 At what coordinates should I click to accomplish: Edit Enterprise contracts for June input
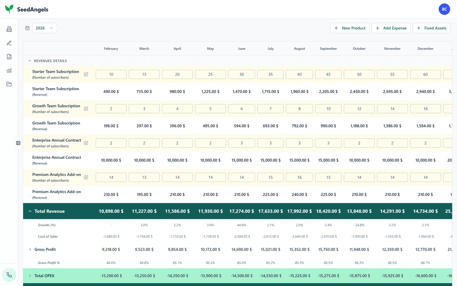[x=241, y=143]
